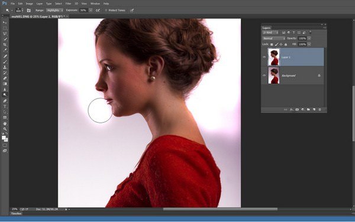This screenshot has height=222, width=355.
Task: Open the Edit menu
Action: click(20, 4)
